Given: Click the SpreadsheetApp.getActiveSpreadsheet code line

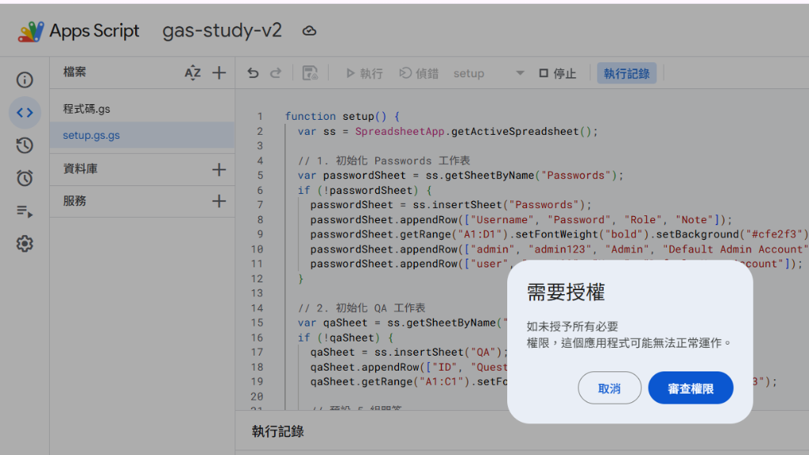Looking at the screenshot, I should click(x=447, y=131).
